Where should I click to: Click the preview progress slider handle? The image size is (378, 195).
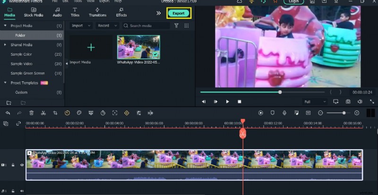point(280,92)
